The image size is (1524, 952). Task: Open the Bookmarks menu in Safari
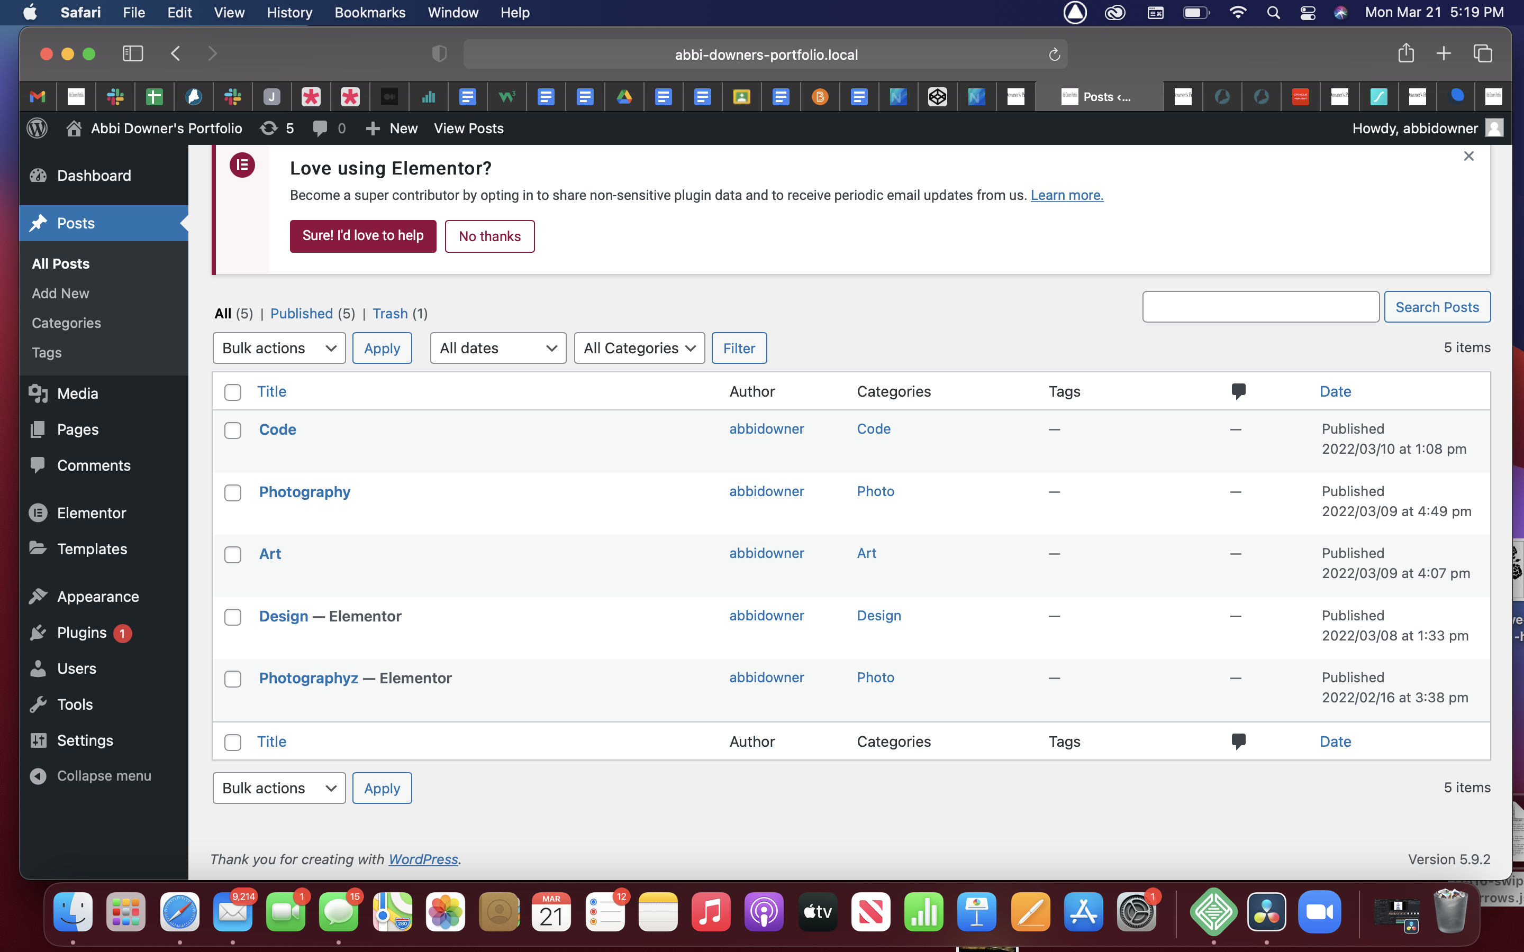370,13
